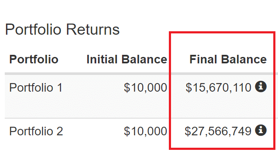
Task: Click the $27,566,749 final balance value
Action: [218, 131]
